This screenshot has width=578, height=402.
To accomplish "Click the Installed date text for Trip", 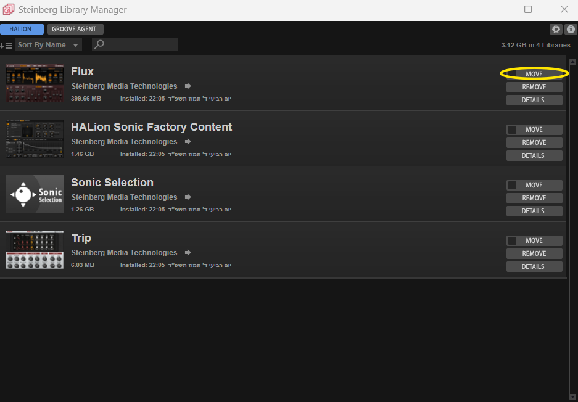I will point(175,265).
